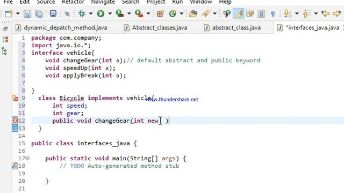Open the Project menu
The image size is (344, 193).
156,2
